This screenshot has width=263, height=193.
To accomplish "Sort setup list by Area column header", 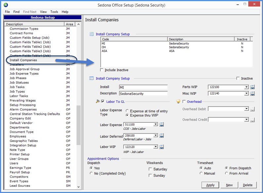I will [x=69, y=24].
